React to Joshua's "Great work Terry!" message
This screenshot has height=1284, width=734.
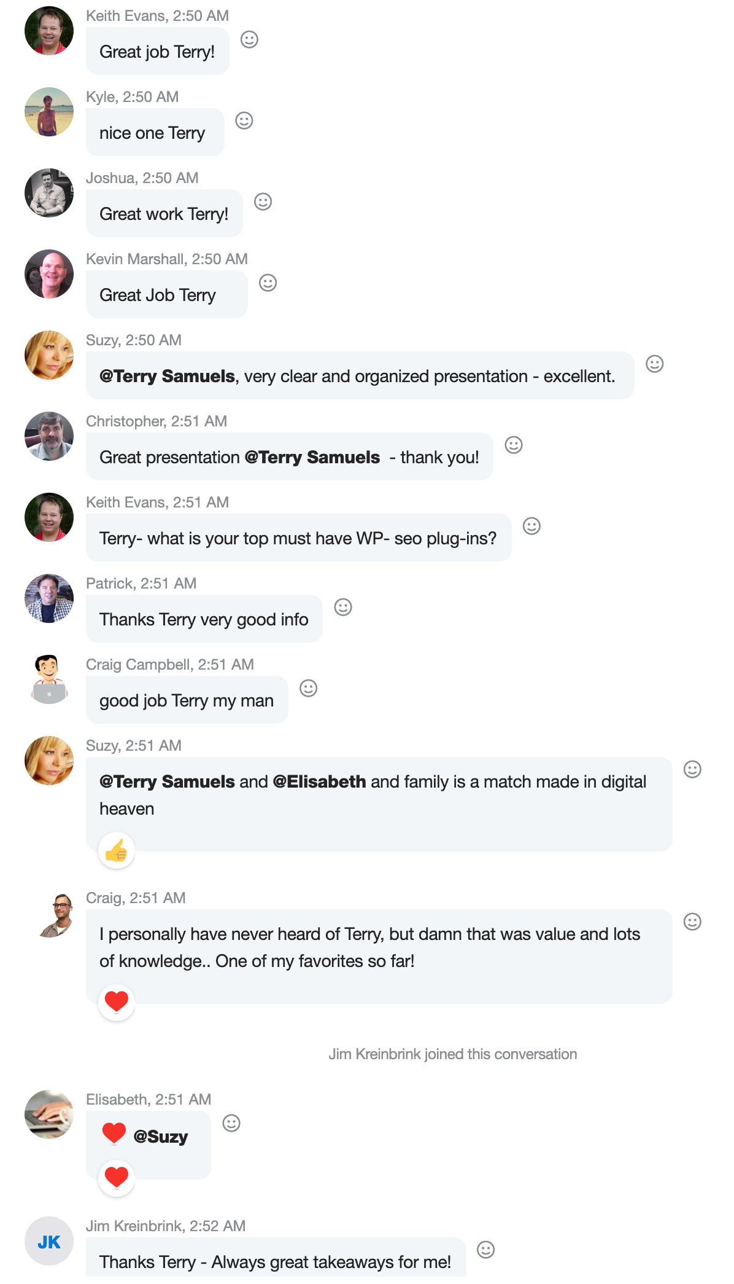tap(263, 202)
